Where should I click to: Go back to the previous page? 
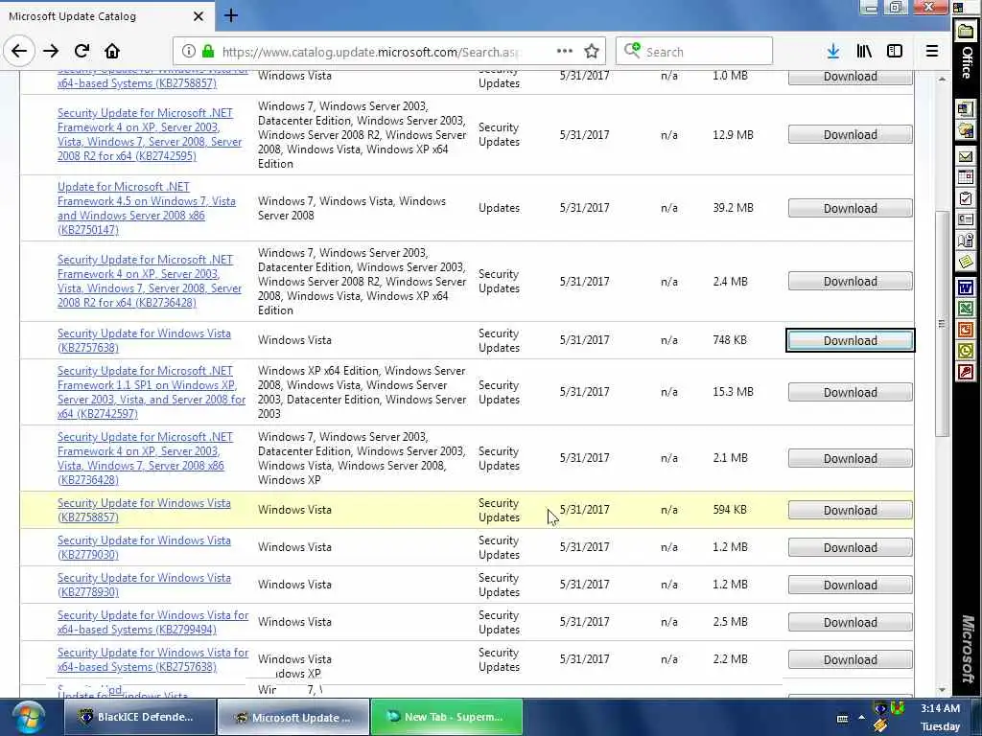(19, 52)
